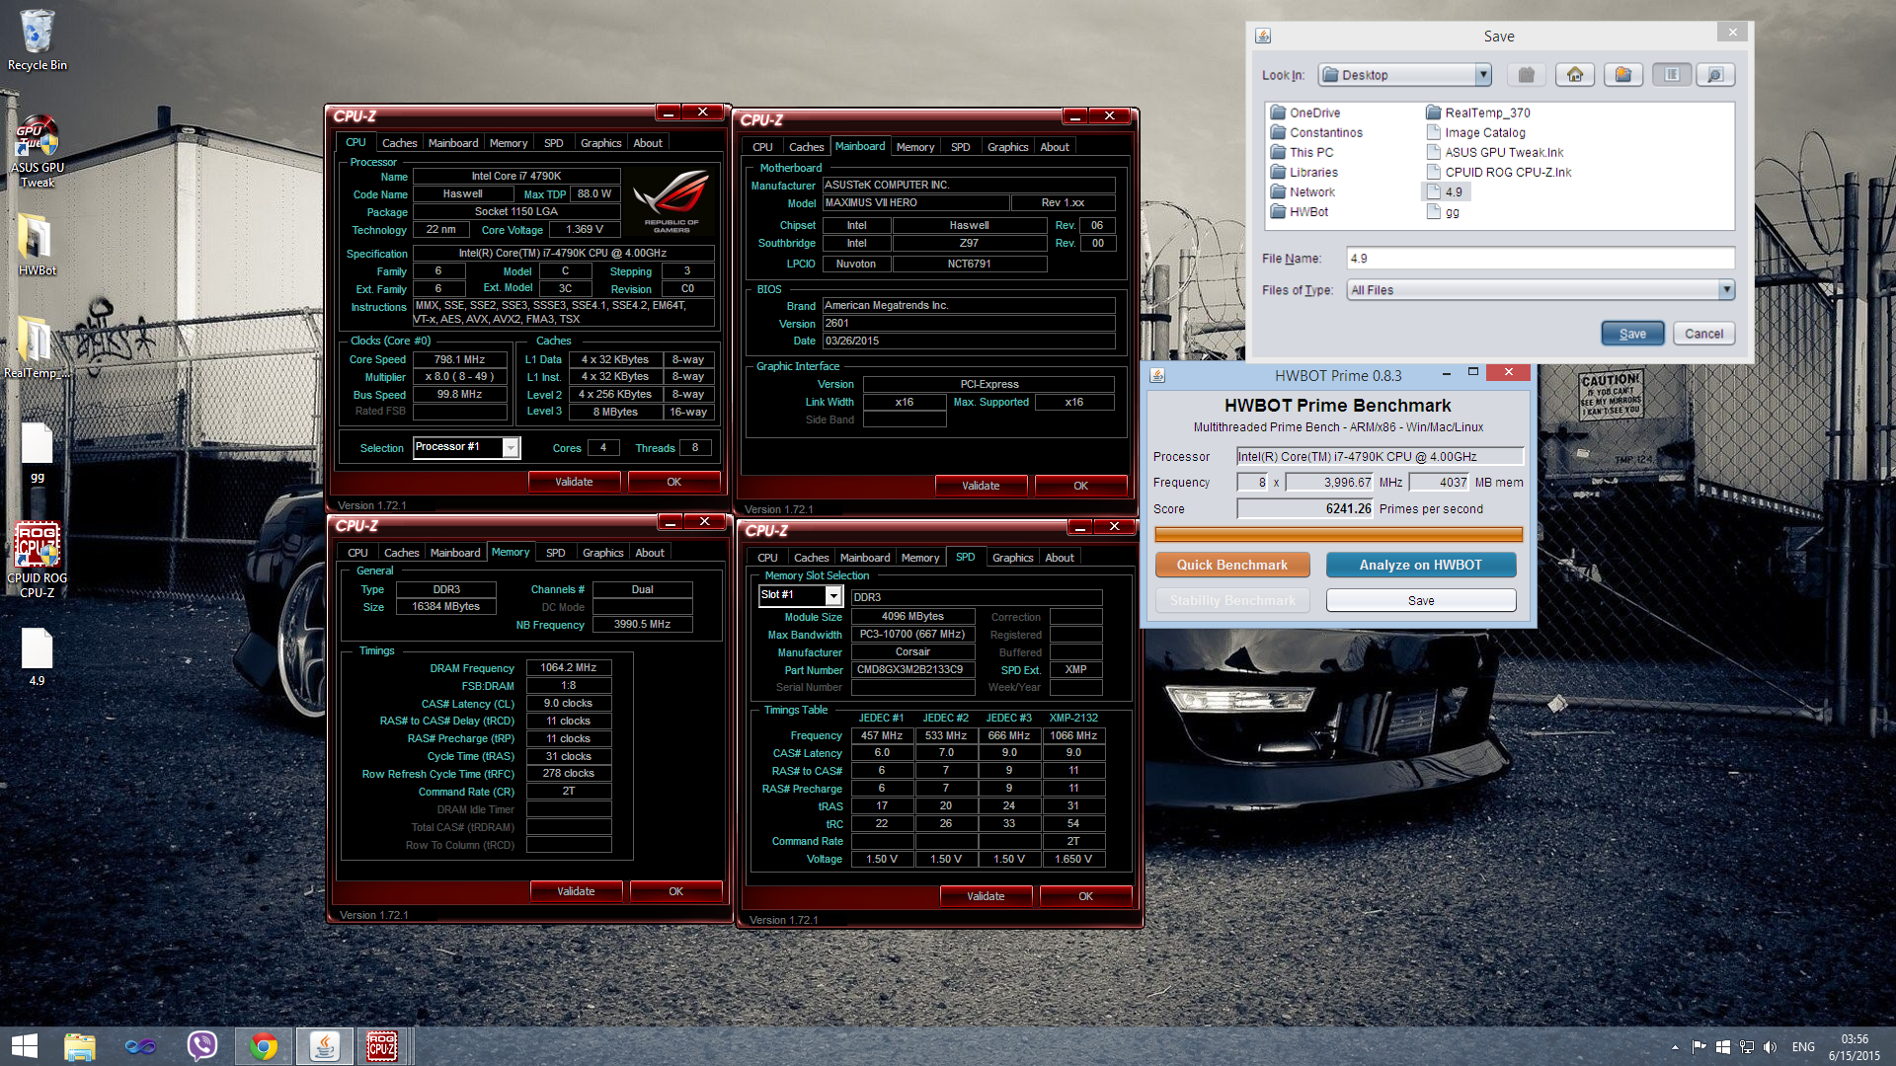1896x1066 pixels.
Task: Expand the Slot #1 memory slot dropdown
Action: pyautogui.click(x=833, y=596)
